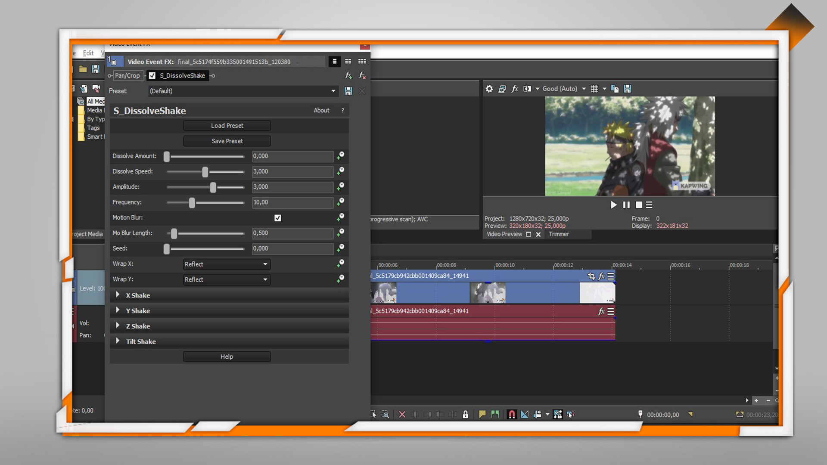Click the external monitor preview icon

click(502, 89)
